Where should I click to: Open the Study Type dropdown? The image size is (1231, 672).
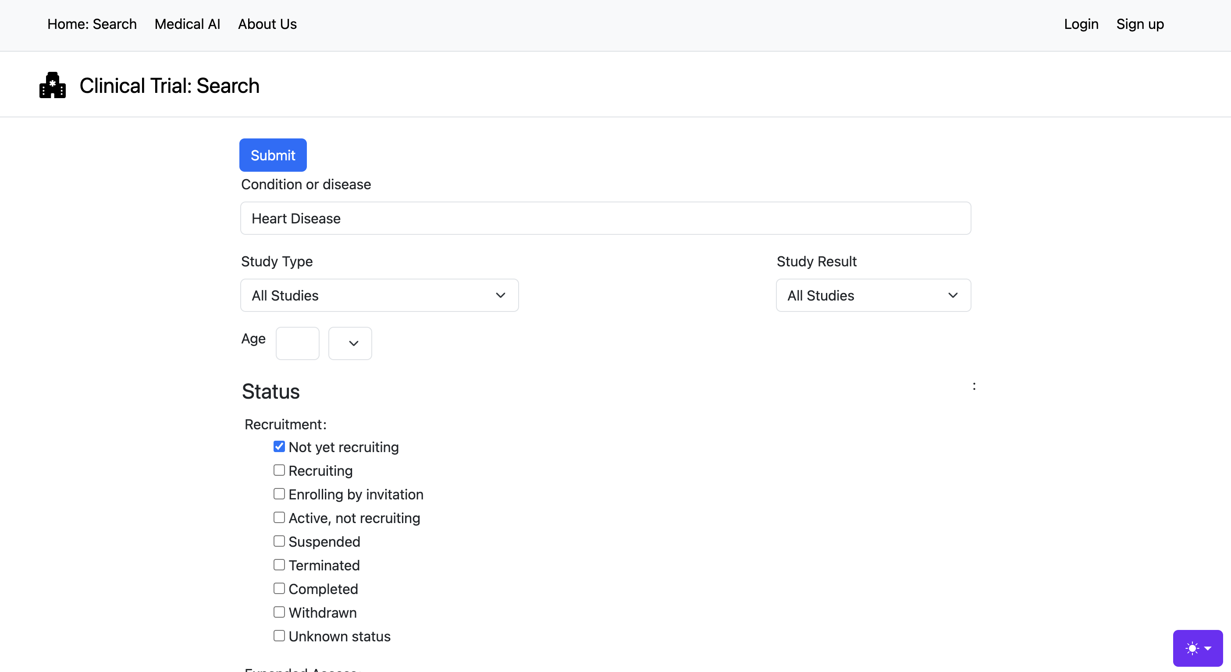[379, 295]
